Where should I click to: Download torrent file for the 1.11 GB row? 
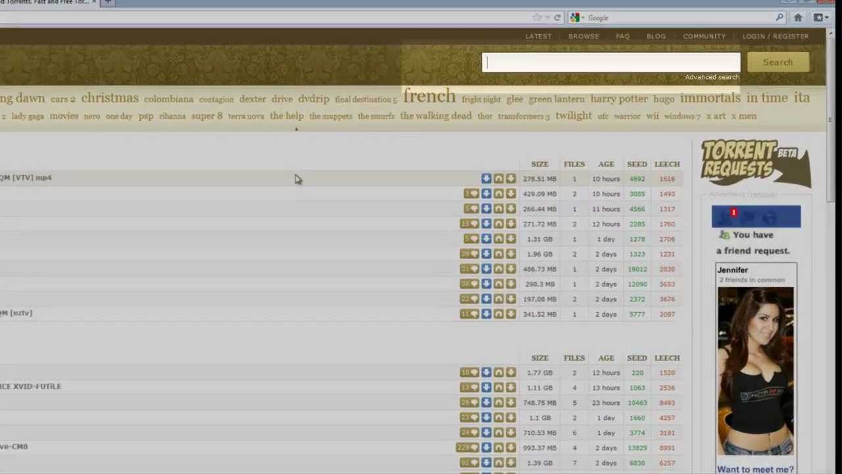[x=510, y=388]
